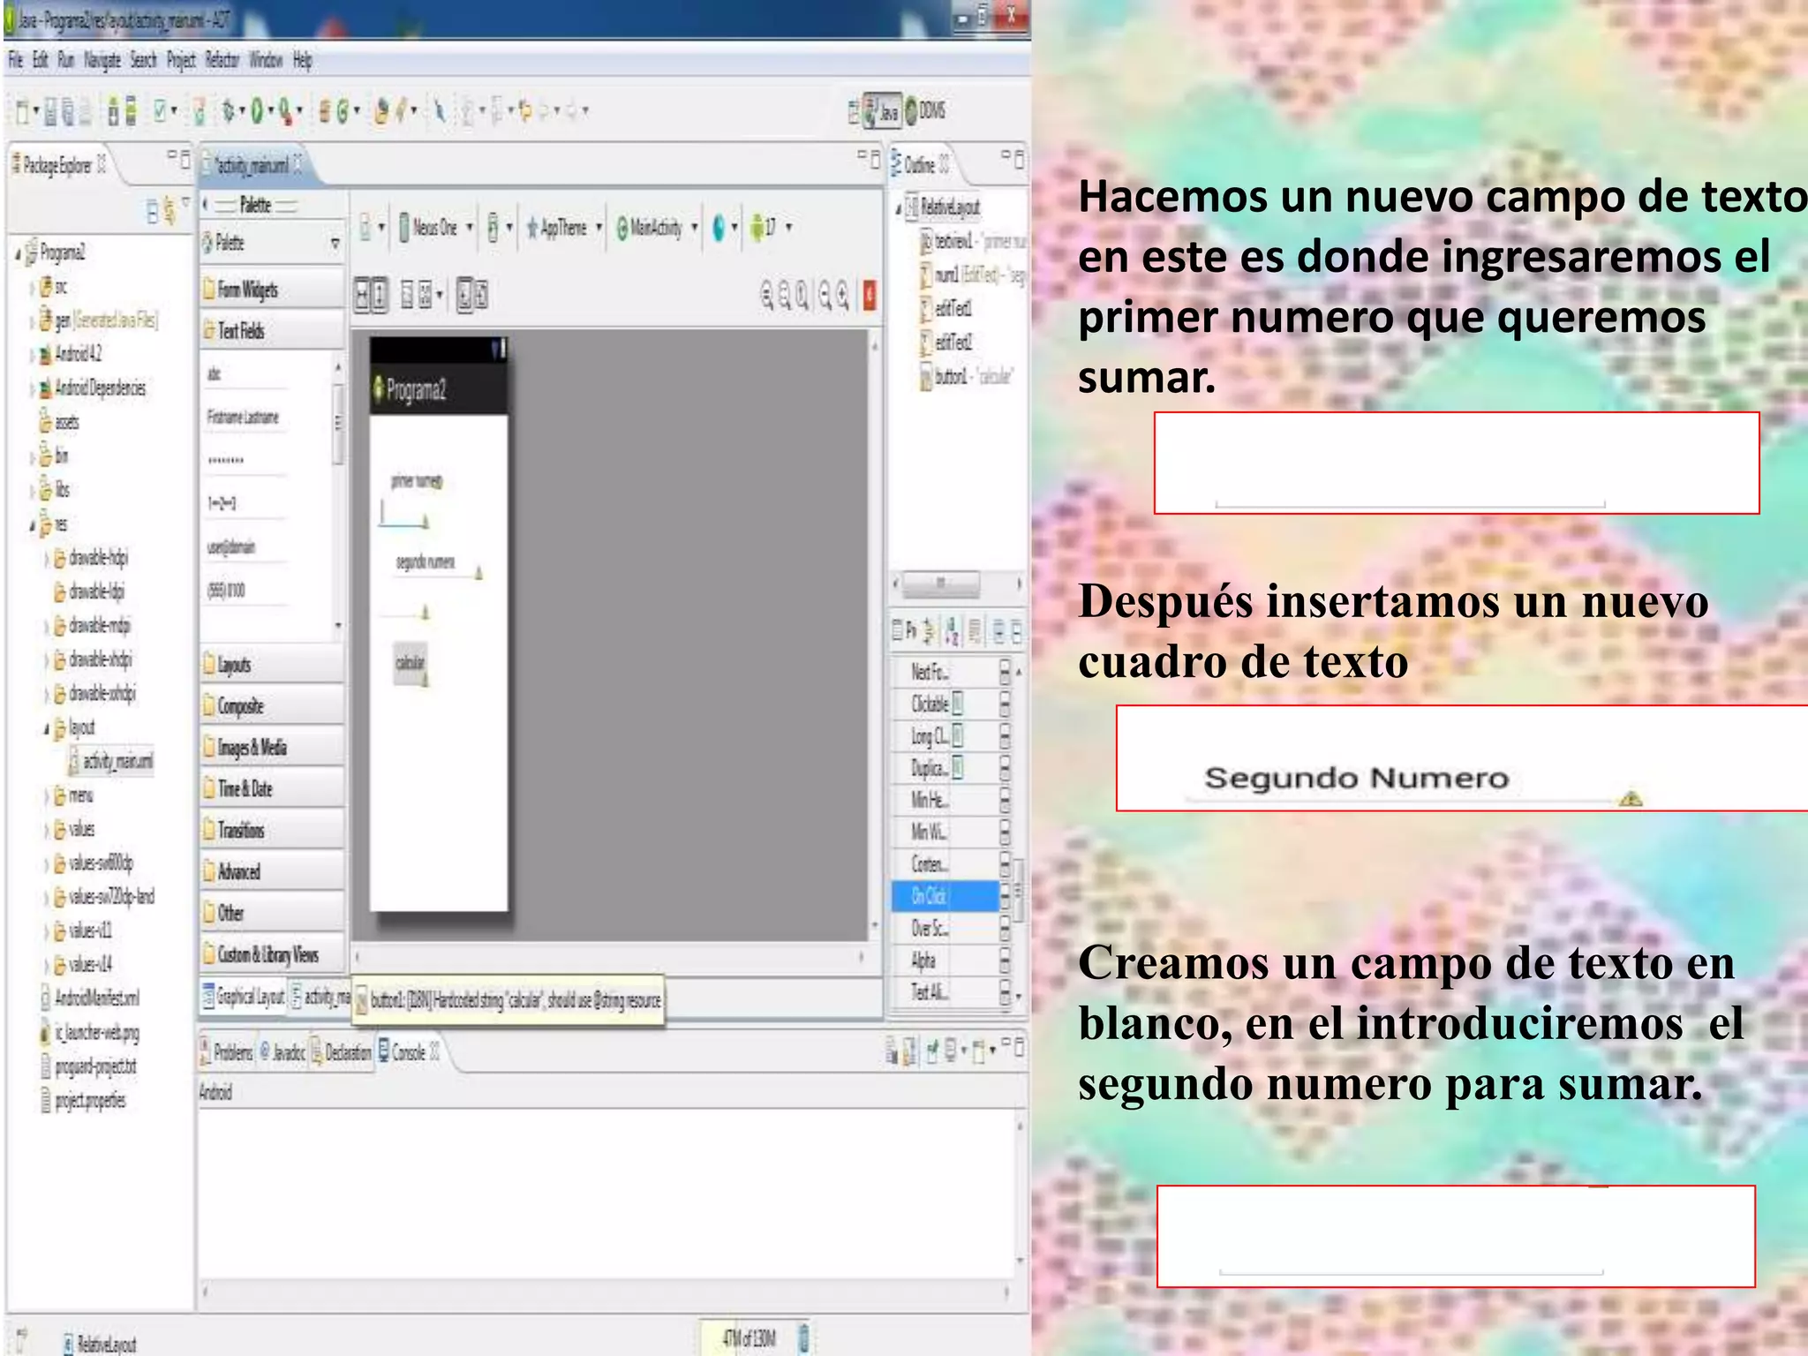Switch to the Java perspective
The width and height of the screenshot is (1808, 1356).
[x=881, y=111]
